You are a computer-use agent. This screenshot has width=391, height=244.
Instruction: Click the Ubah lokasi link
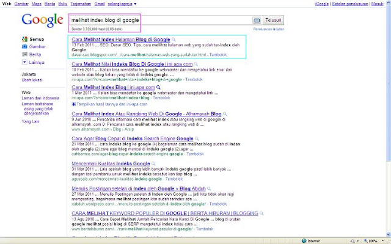point(32,80)
